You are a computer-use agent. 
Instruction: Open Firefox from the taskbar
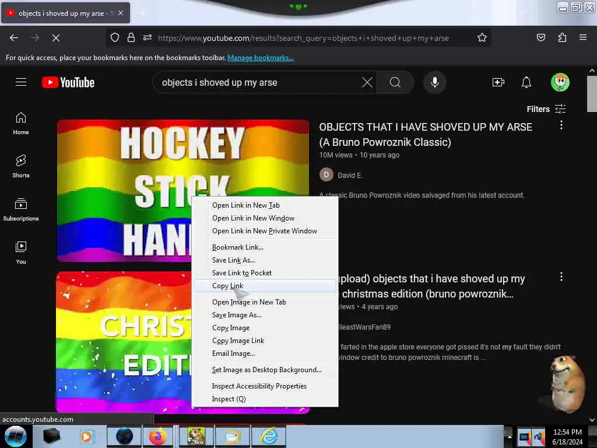[157, 436]
